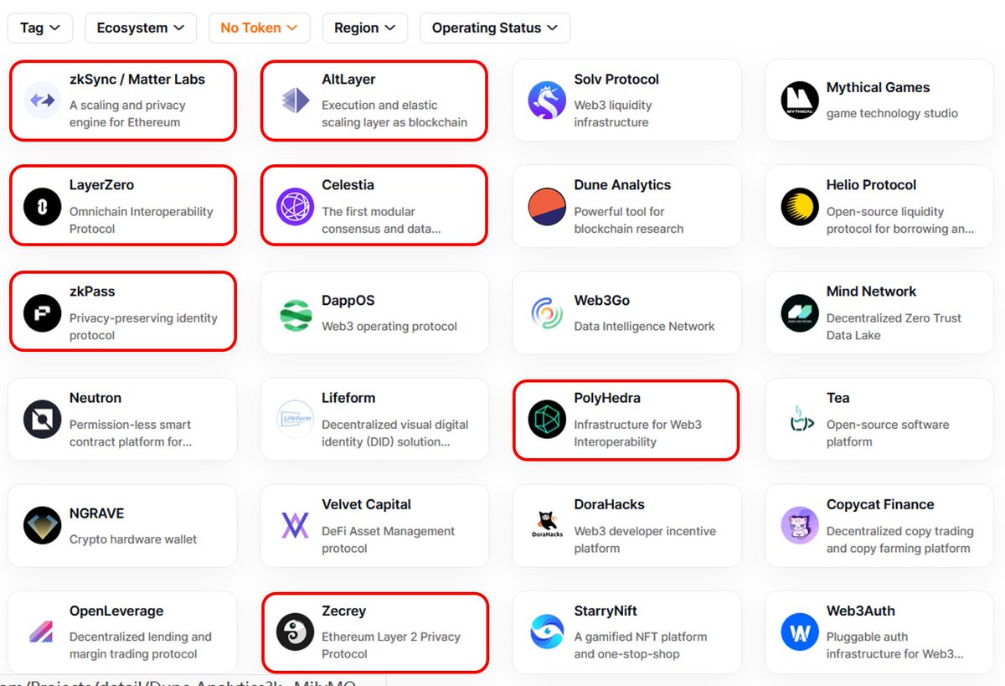Click the OpenLeverage striped logo icon
Image resolution: width=1005 pixels, height=686 pixels.
tap(43, 632)
